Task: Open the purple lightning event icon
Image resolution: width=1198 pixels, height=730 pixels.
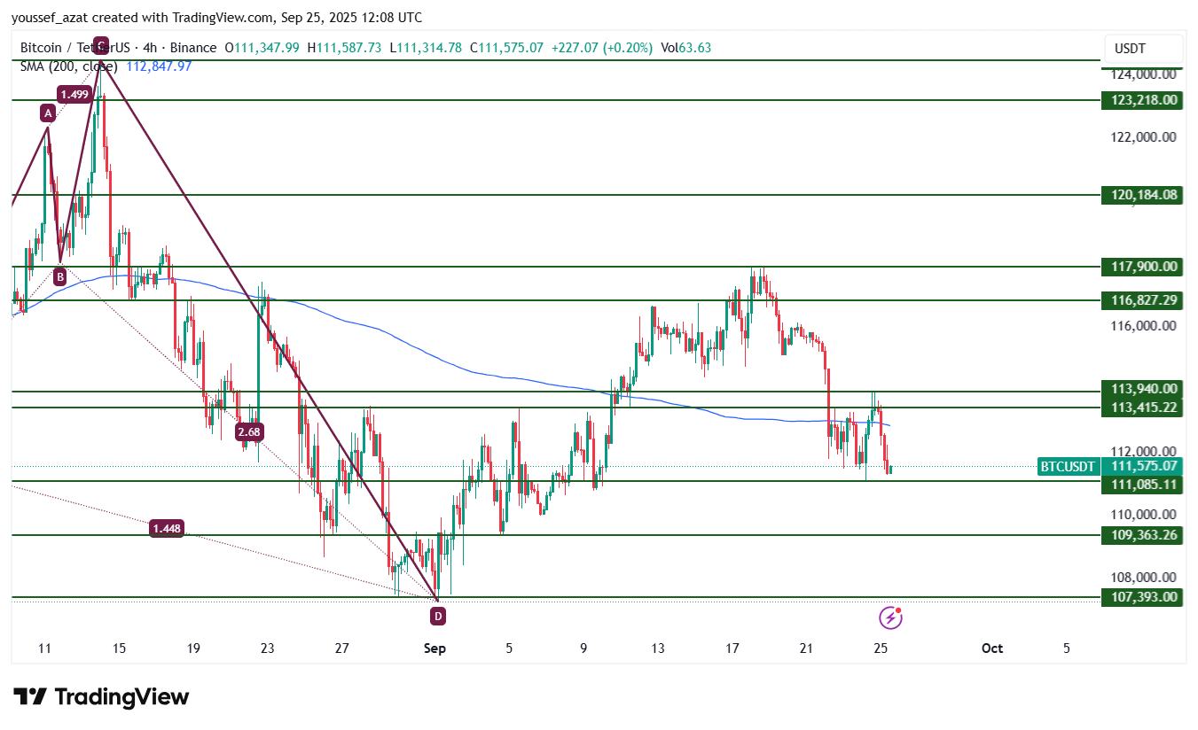Action: click(x=890, y=617)
